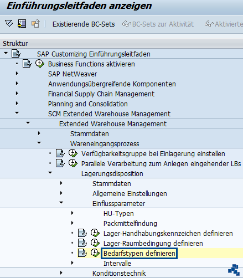Select HU-Typen label

118,214
